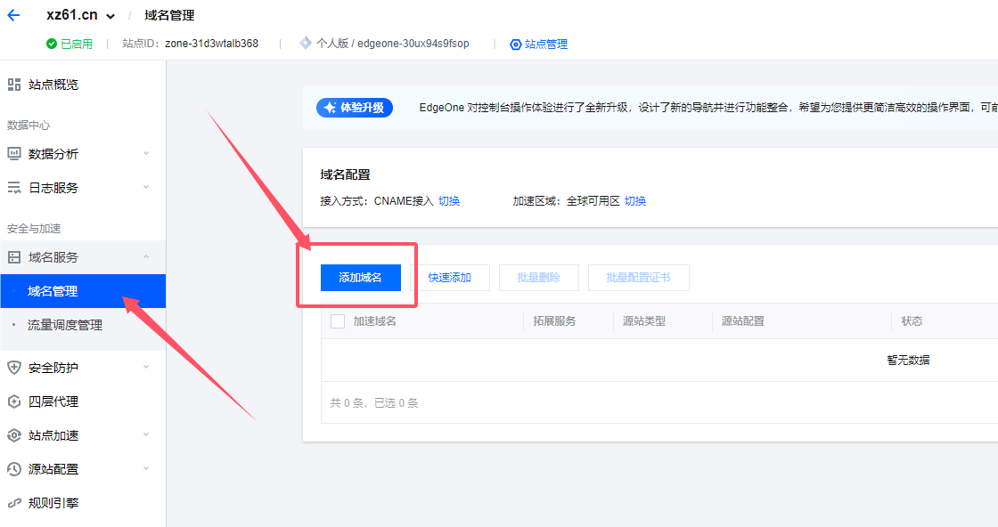The image size is (998, 527).
Task: Click the 数据分析 chart icon
Action: [x=14, y=153]
